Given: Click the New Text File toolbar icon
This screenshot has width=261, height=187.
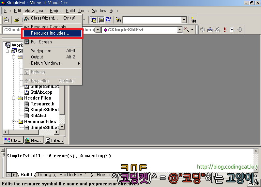Looking at the screenshot, I should pos(6,20).
